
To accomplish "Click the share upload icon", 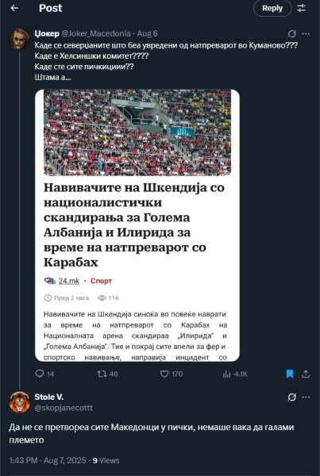I will [x=306, y=374].
